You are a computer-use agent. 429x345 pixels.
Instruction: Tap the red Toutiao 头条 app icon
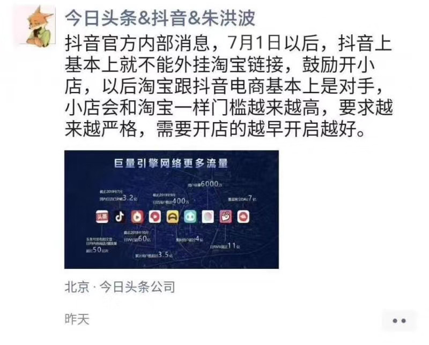click(x=102, y=217)
